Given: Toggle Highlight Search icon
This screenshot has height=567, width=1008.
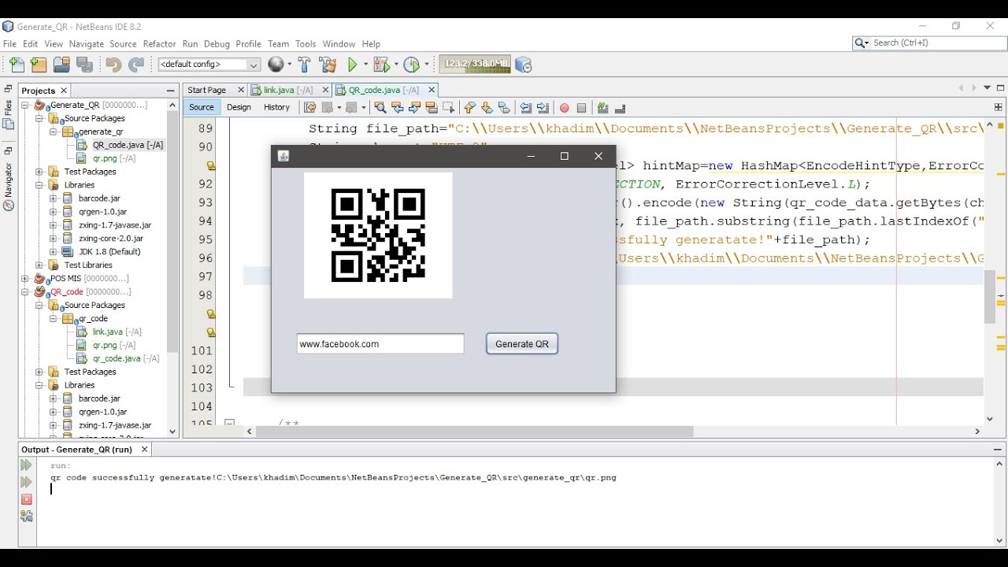Looking at the screenshot, I should [432, 108].
